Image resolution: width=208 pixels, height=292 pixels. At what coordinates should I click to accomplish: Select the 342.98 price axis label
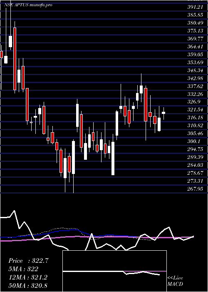[195, 78]
